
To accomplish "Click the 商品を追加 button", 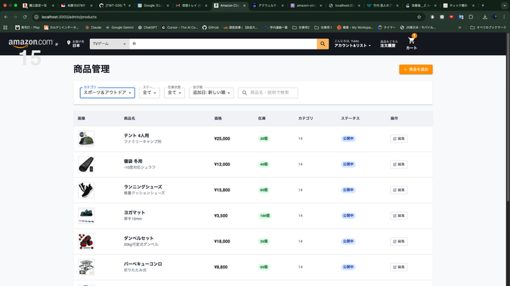I will pos(416,69).
